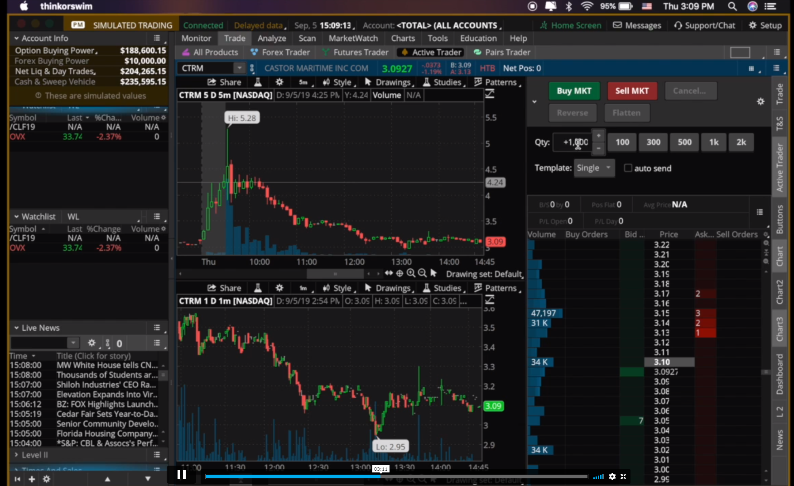The height and width of the screenshot is (486, 794).
Task: Open the Active Trader settings gear
Action: (760, 101)
